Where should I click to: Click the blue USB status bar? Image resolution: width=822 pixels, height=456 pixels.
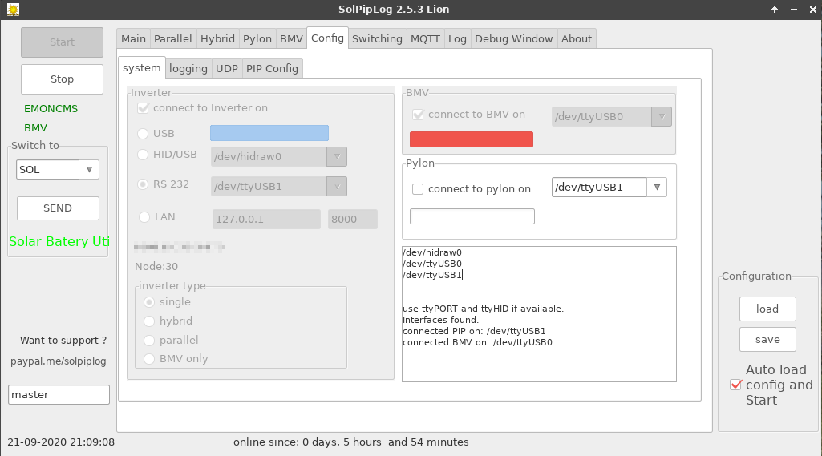(x=269, y=133)
